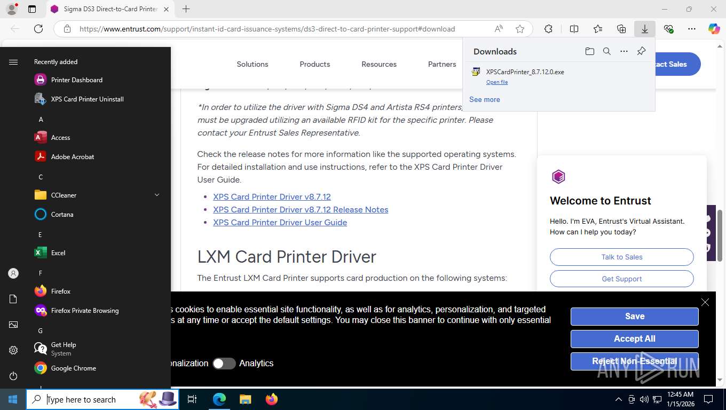Screen dimensions: 726x410
Task: Open downloads folder icon in Downloads panel
Action: point(589,51)
